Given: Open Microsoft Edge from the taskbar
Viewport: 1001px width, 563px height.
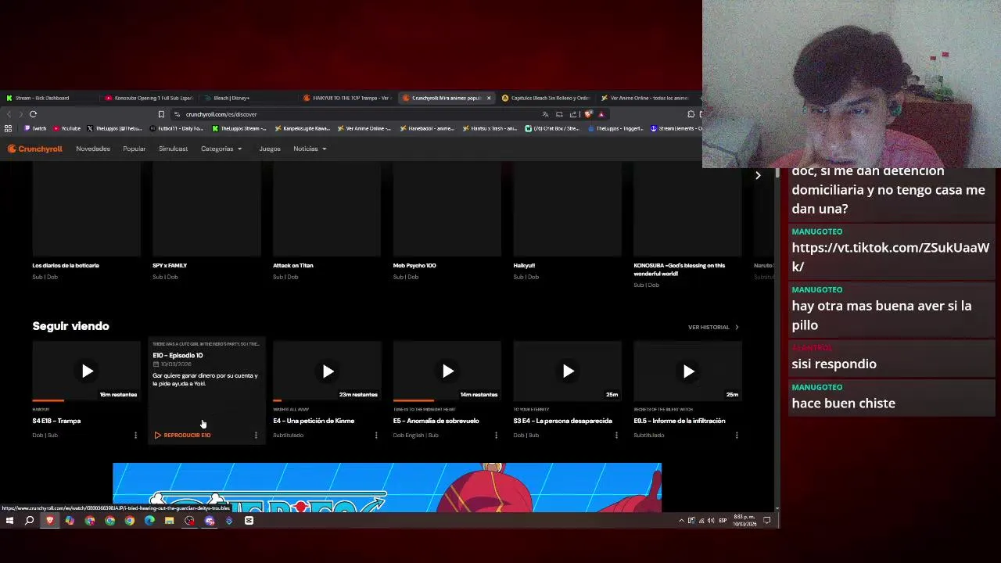Looking at the screenshot, I should coord(149,521).
